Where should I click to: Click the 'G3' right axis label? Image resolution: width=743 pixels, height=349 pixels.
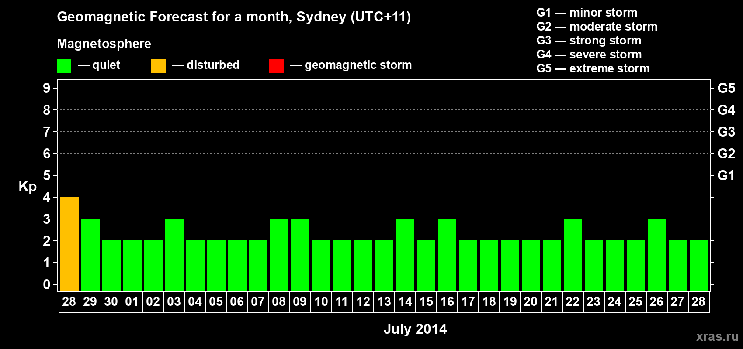coord(726,132)
